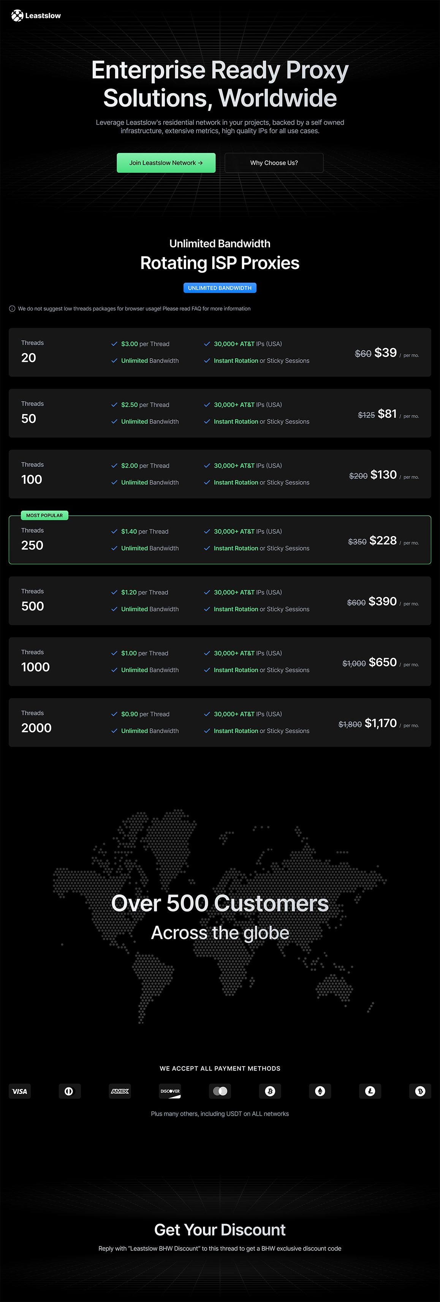Choose the 250 Threads most popular plan

pos(220,540)
